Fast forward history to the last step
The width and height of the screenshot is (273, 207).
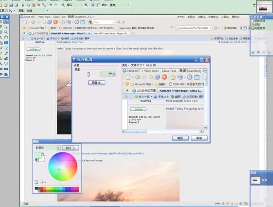[x=269, y=53]
